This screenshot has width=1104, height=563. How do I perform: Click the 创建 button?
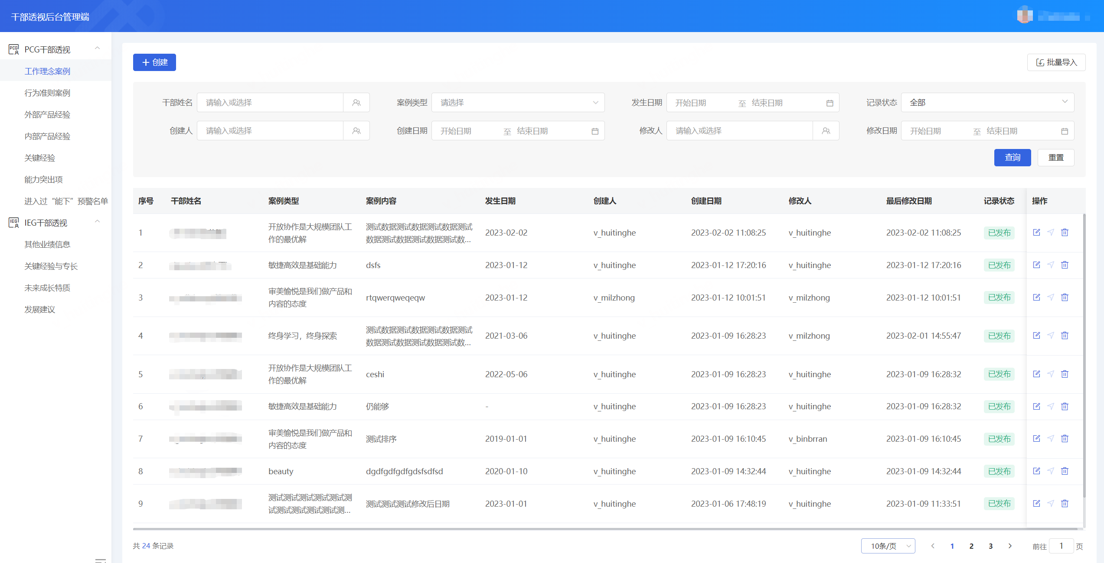point(154,62)
